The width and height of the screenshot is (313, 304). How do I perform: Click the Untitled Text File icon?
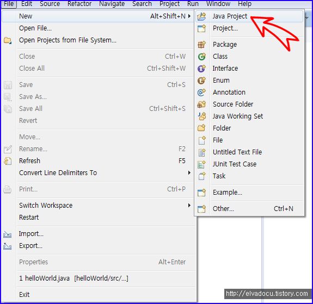(x=202, y=152)
